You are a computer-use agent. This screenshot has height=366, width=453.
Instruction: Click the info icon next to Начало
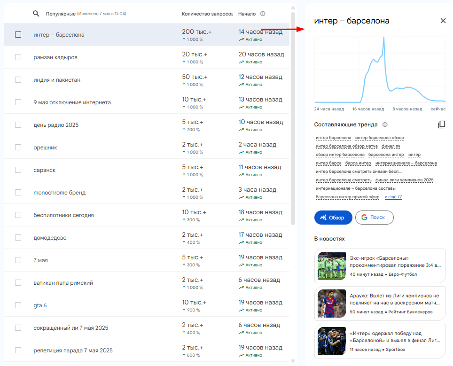coord(263,14)
